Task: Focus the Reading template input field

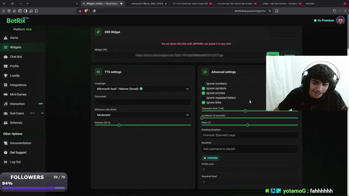Action: pyautogui.click(x=250, y=135)
